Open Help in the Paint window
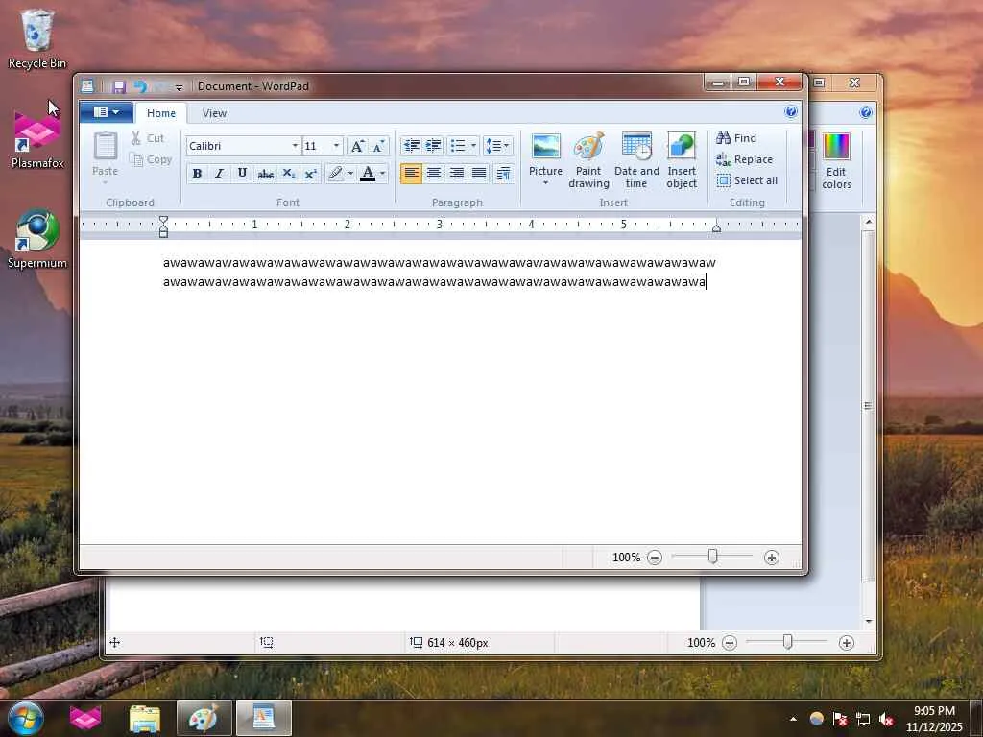The height and width of the screenshot is (737, 983). [x=866, y=112]
